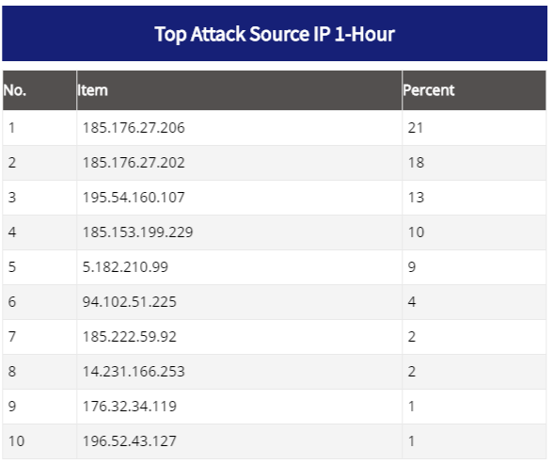Viewport: 554px width, 464px height.
Task: Click the Percent column header
Action: tap(429, 90)
